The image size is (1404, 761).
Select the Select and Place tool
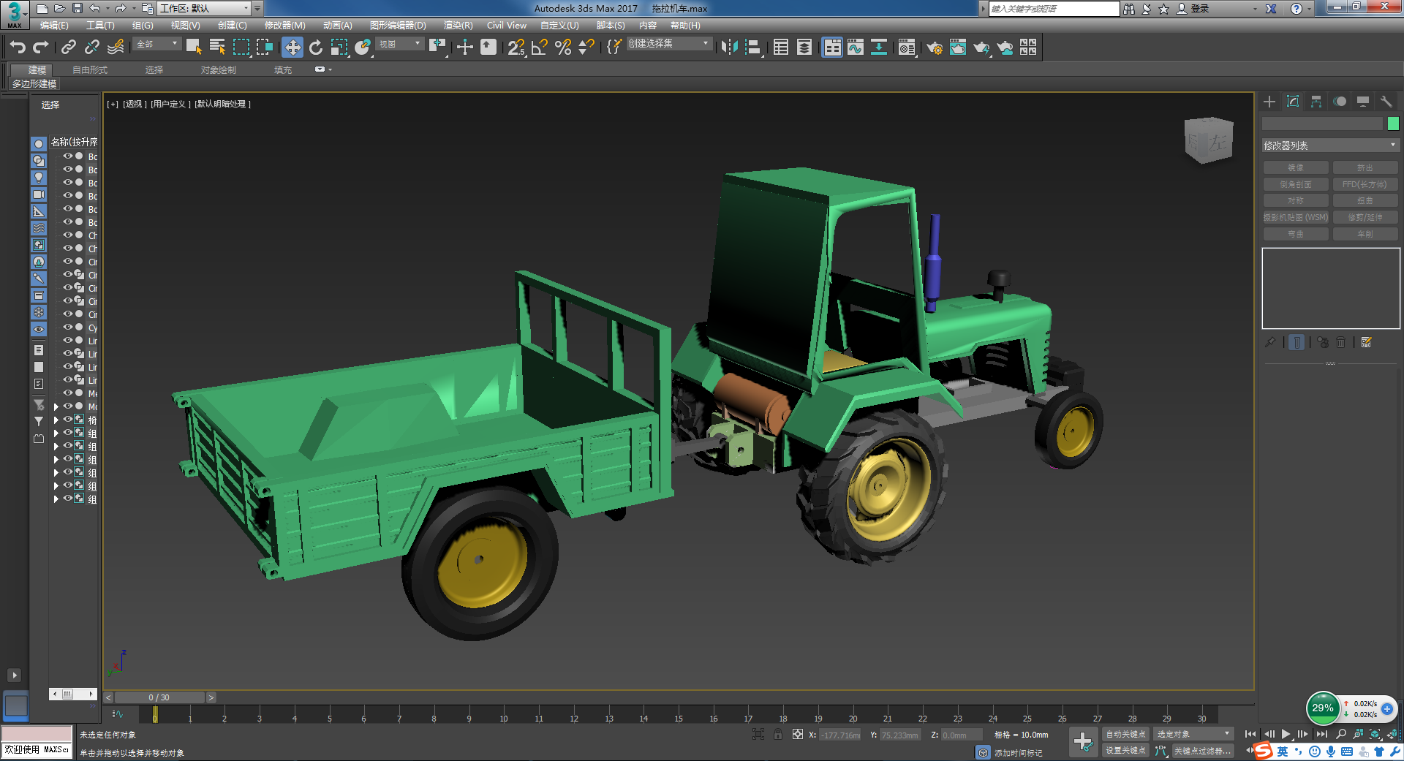[x=363, y=48]
